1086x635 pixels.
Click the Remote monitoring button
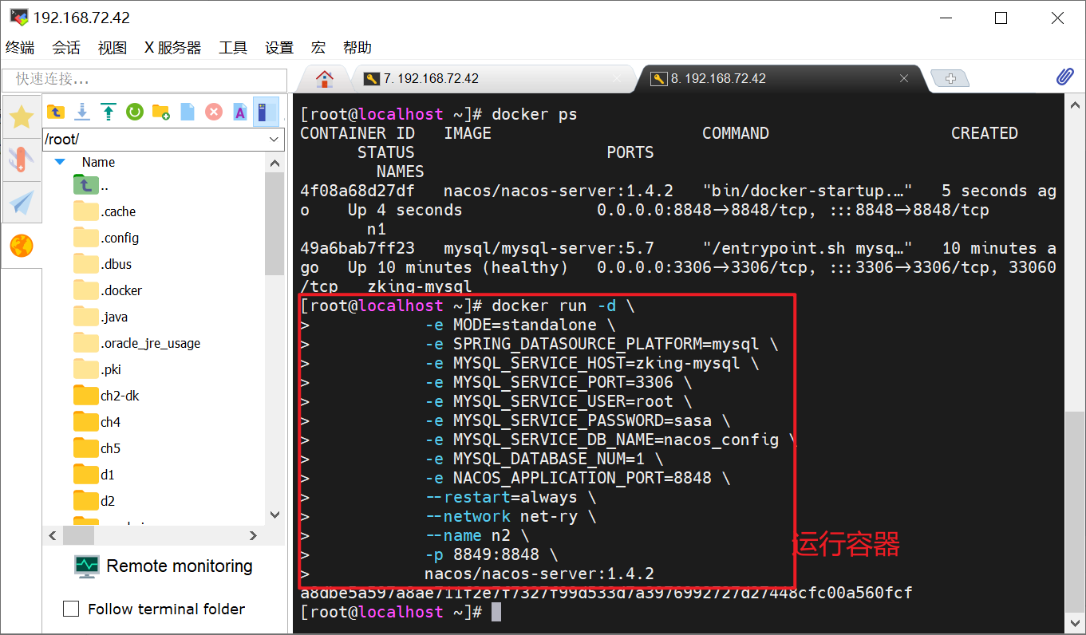coord(164,566)
